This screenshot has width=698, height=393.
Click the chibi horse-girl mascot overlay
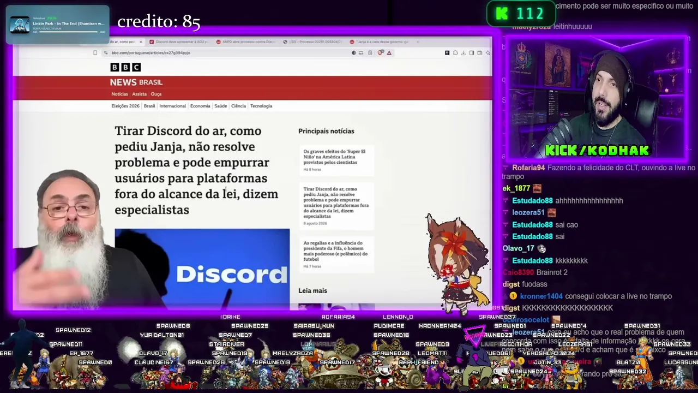click(457, 265)
